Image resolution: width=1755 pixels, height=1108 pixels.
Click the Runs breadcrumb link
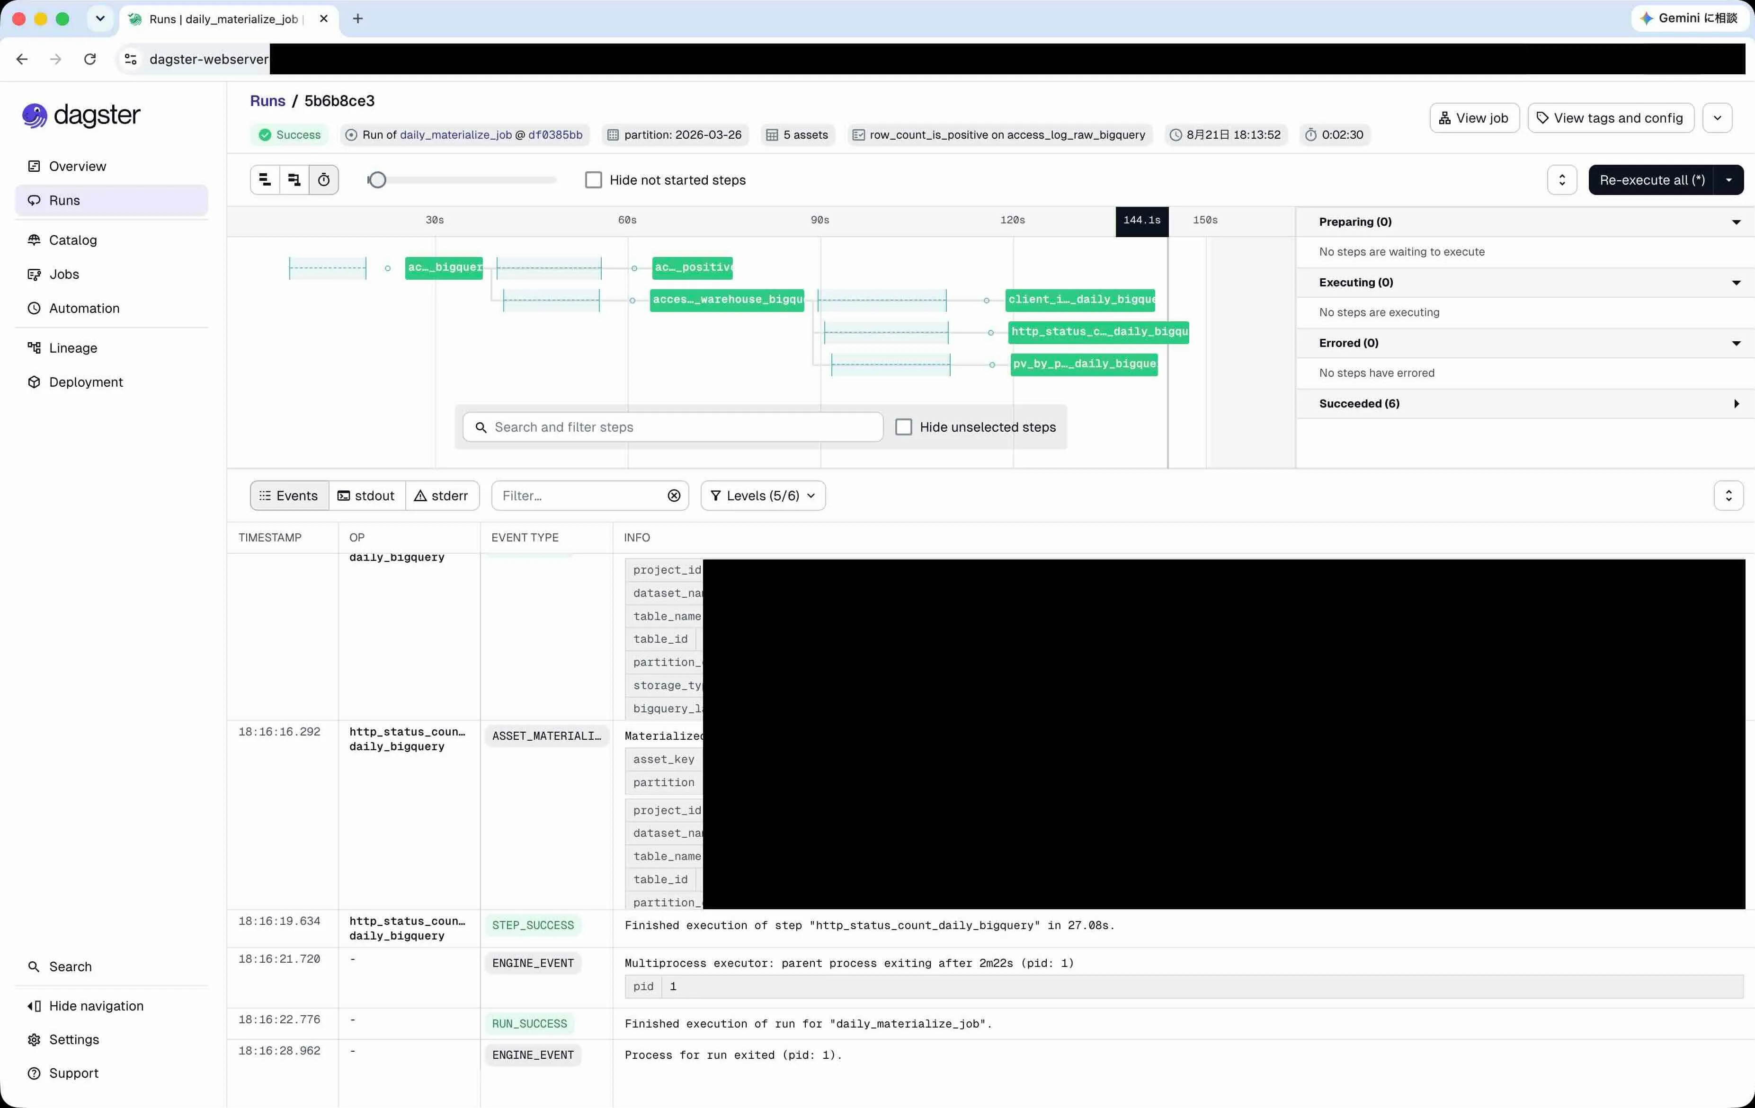click(x=267, y=100)
